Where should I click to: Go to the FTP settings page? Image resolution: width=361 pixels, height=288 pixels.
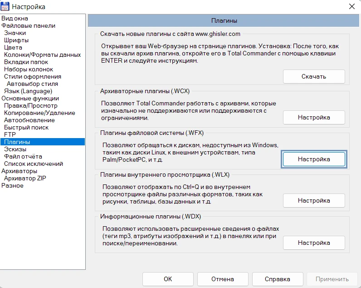click(x=10, y=135)
